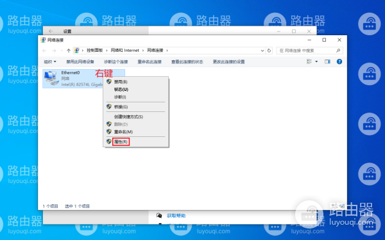The width and height of the screenshot is (385, 240).
Task: Click the 网络连接 window title icon
Action: 43,40
